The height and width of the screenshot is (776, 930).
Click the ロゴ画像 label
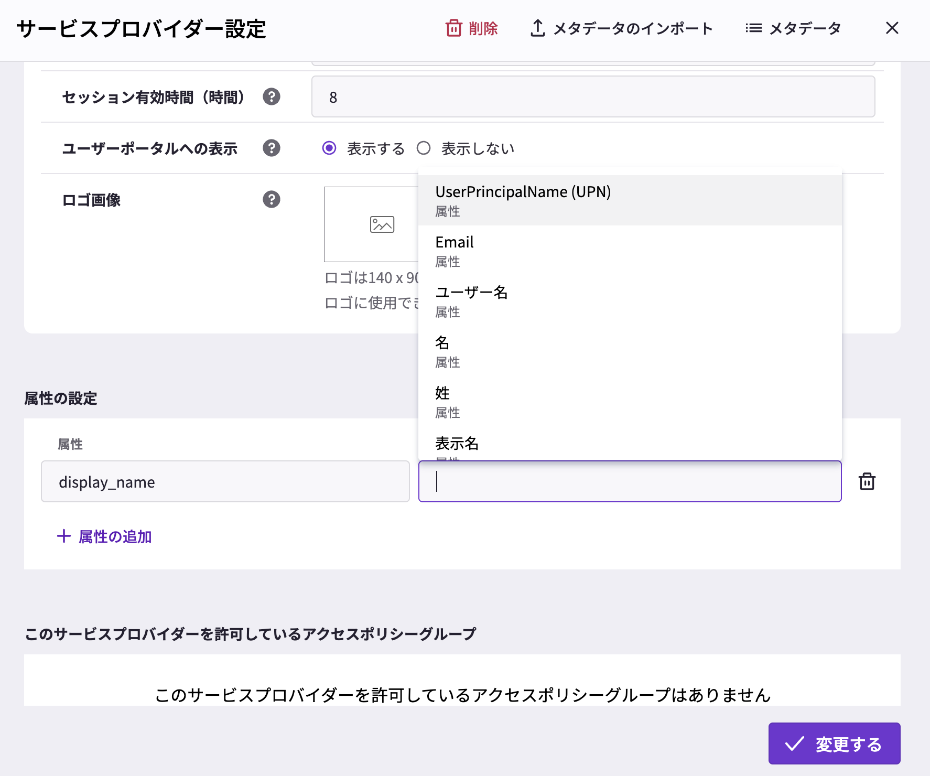click(91, 200)
